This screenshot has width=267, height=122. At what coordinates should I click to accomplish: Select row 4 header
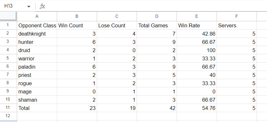click(x=9, y=50)
